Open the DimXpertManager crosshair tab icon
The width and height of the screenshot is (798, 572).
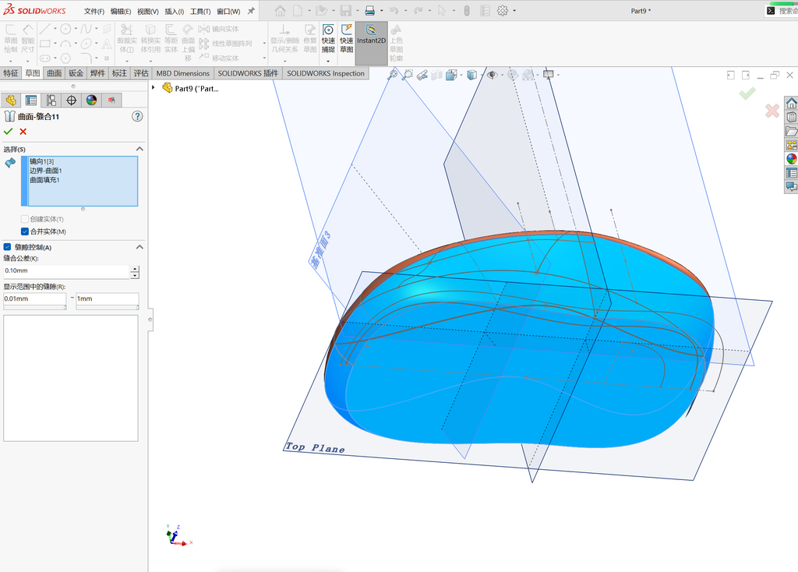point(71,101)
